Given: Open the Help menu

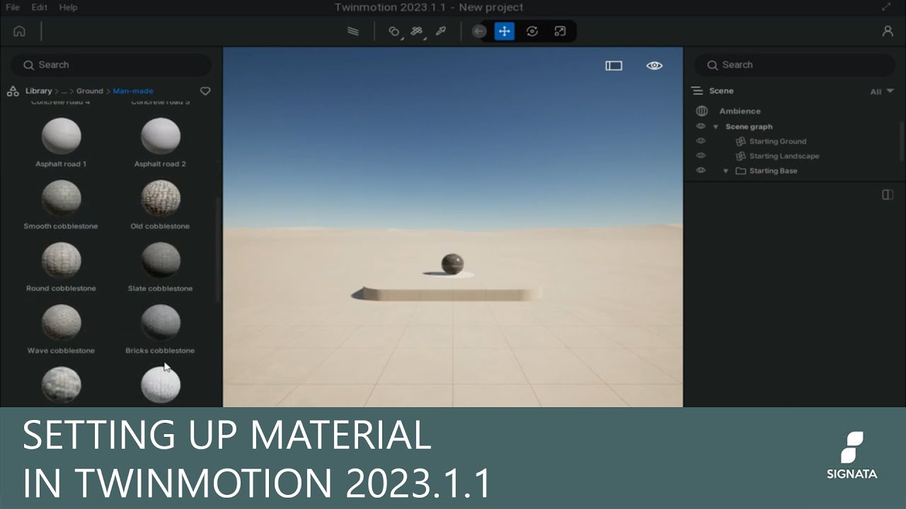Looking at the screenshot, I should (x=69, y=7).
